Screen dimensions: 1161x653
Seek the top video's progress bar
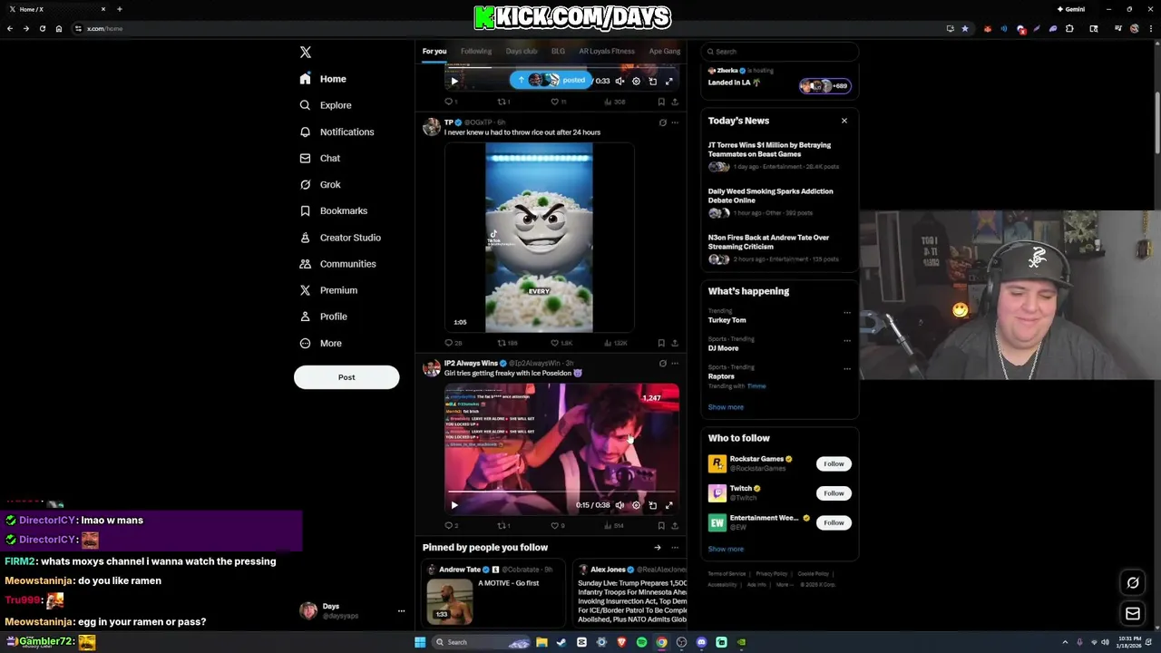tap(561, 66)
